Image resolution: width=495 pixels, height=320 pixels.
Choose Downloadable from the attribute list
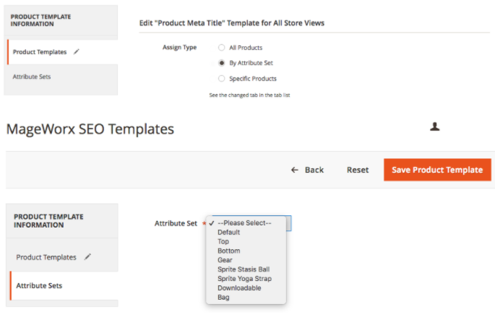(x=239, y=288)
